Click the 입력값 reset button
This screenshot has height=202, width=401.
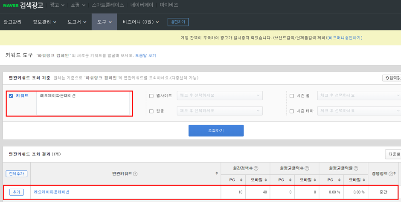click(x=392, y=78)
